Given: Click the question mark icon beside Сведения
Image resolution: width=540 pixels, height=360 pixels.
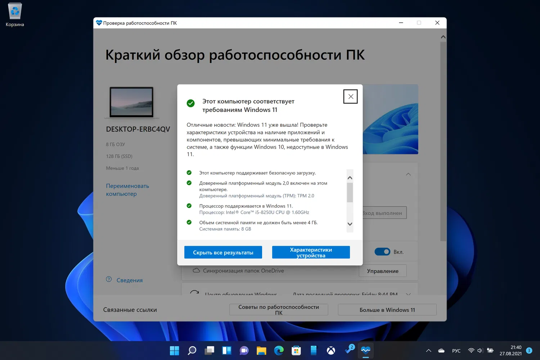Looking at the screenshot, I should (109, 279).
